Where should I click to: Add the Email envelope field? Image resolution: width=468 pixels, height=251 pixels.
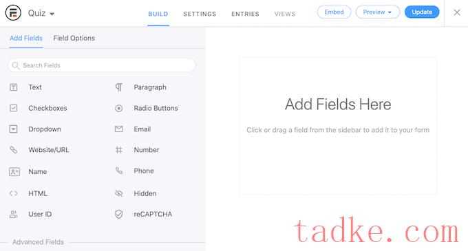pyautogui.click(x=119, y=129)
